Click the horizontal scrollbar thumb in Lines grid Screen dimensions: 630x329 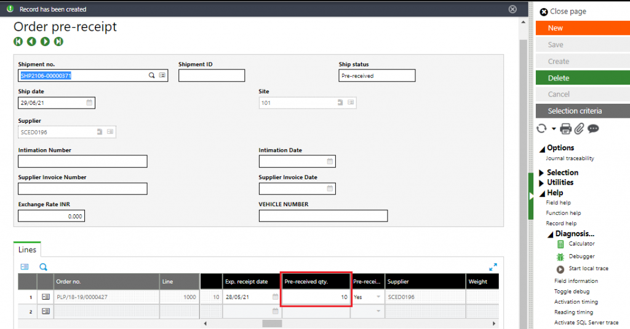coord(272,323)
